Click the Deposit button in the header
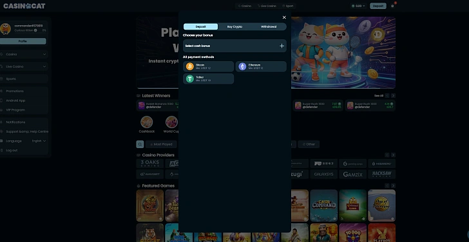Image resolution: width=469 pixels, height=242 pixels. [378, 6]
